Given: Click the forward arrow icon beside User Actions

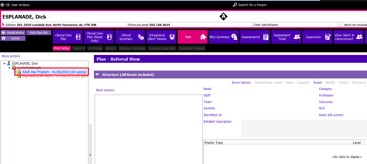Looking at the screenshot, I should click(8, 5).
